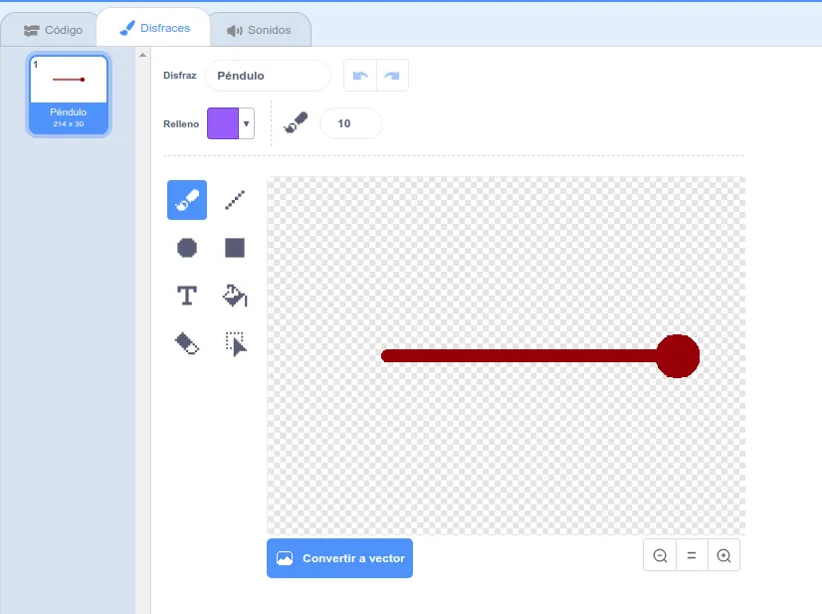
Task: Reset canvas zoom with equals button
Action: (692, 555)
